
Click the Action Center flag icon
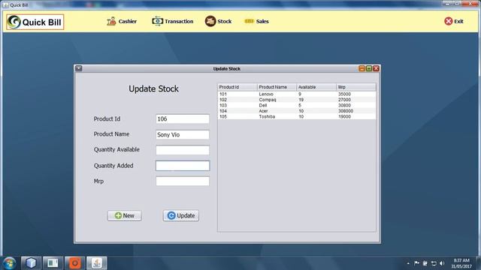(x=416, y=263)
